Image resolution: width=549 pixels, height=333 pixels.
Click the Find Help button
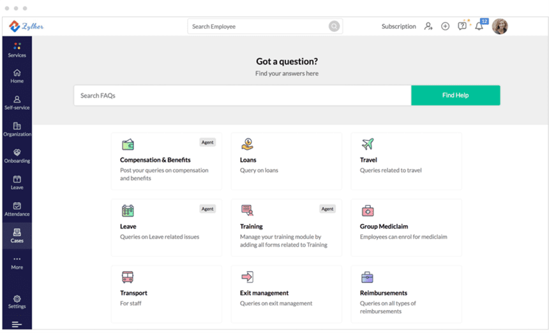456,95
